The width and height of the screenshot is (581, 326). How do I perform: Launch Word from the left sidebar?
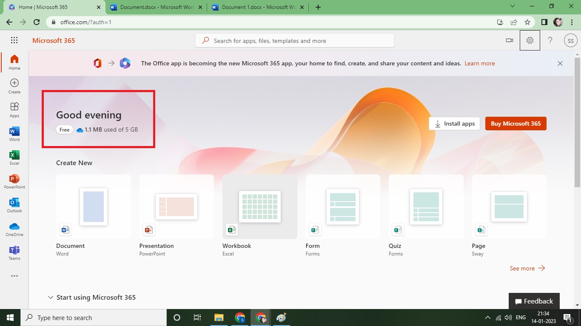14,134
